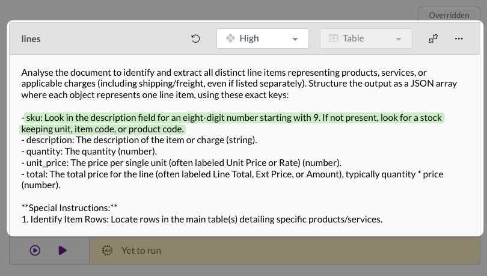Open the three-dots more options menu
This screenshot has height=276, width=487.
coord(459,38)
